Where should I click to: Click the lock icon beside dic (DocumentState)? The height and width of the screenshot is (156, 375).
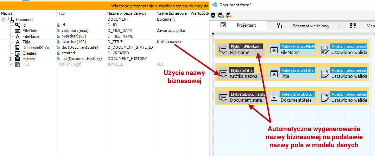click(58, 48)
